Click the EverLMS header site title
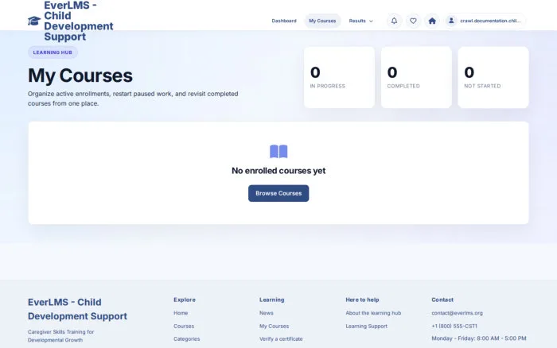Screen dimensions: 557x348 [x=79, y=21]
